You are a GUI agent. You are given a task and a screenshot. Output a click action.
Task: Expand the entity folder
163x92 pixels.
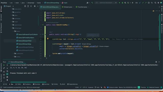pos(13,57)
